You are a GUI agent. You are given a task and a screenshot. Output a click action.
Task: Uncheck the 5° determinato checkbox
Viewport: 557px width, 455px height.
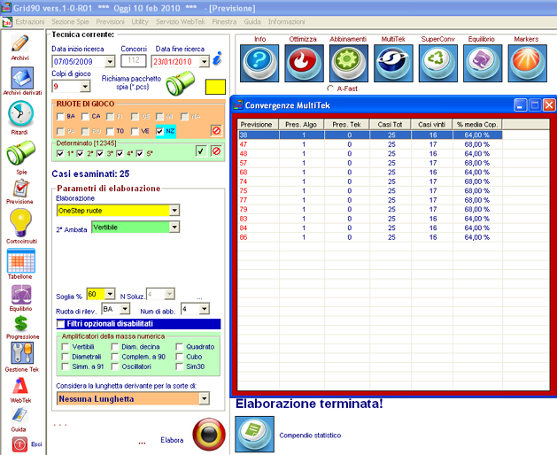coord(140,153)
